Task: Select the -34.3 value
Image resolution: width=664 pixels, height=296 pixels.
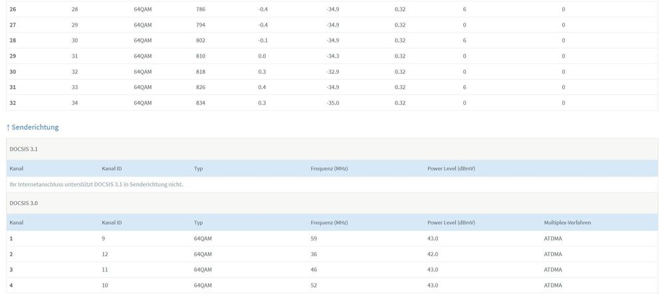Action: [333, 56]
